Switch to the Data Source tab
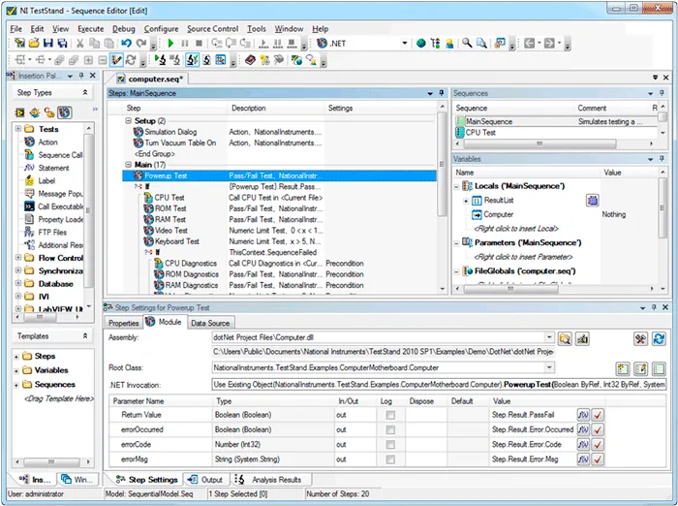 tap(210, 323)
